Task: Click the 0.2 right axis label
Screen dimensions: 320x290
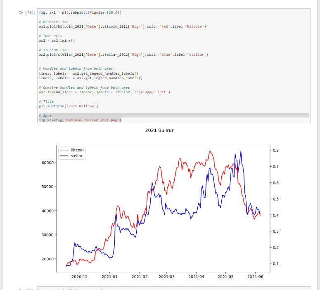Action: coord(276,248)
